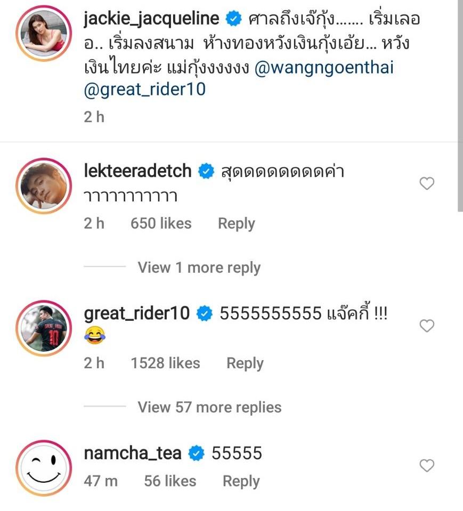The width and height of the screenshot is (463, 511).
Task: Like lekteeradetch's comment with the heart
Action: 427,184
